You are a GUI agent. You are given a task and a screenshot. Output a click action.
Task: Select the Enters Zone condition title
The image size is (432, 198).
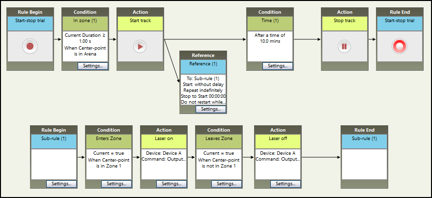pyautogui.click(x=109, y=139)
